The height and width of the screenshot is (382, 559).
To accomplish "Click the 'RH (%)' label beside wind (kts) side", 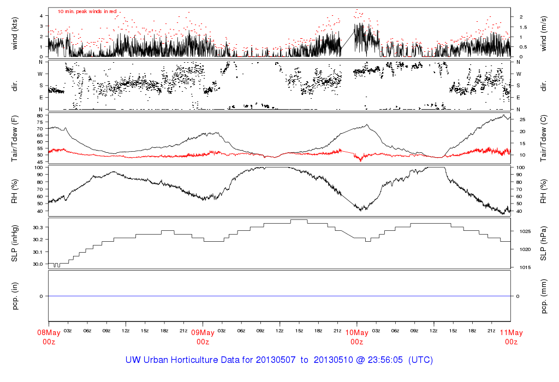I will click(15, 191).
